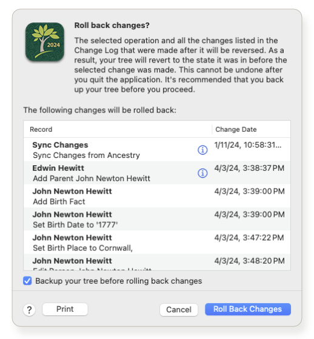The width and height of the screenshot is (314, 339).
Task: Click the 1/11/24 change date cell
Action: tap(248, 145)
